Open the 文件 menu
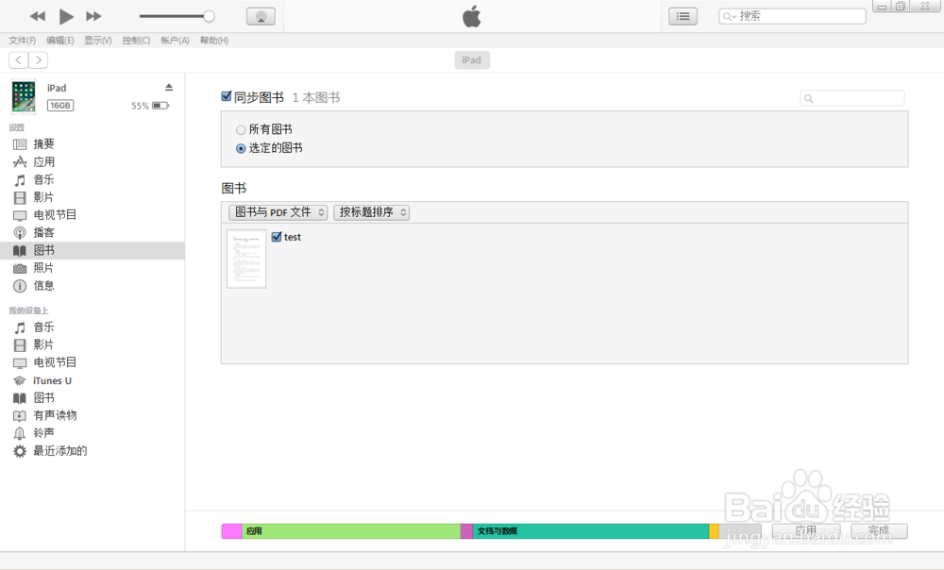 (x=21, y=40)
